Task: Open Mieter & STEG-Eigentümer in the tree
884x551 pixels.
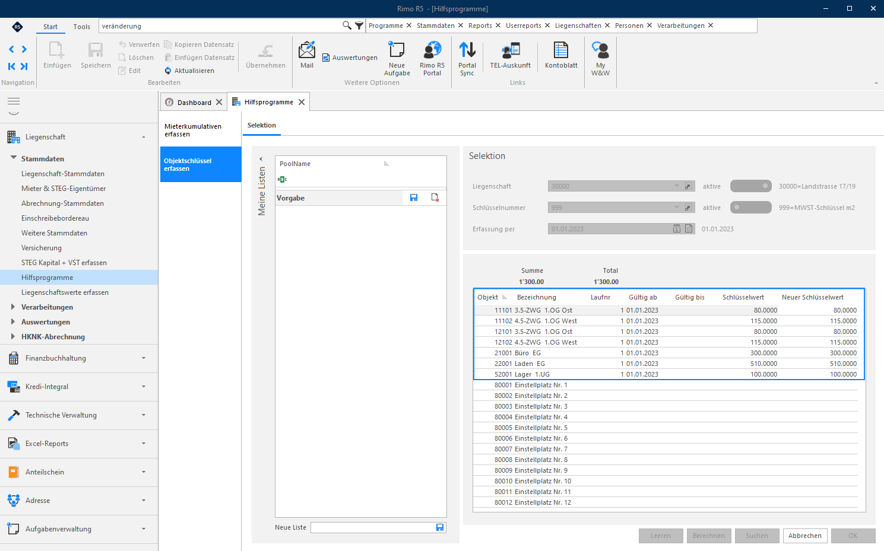Action: pos(64,189)
